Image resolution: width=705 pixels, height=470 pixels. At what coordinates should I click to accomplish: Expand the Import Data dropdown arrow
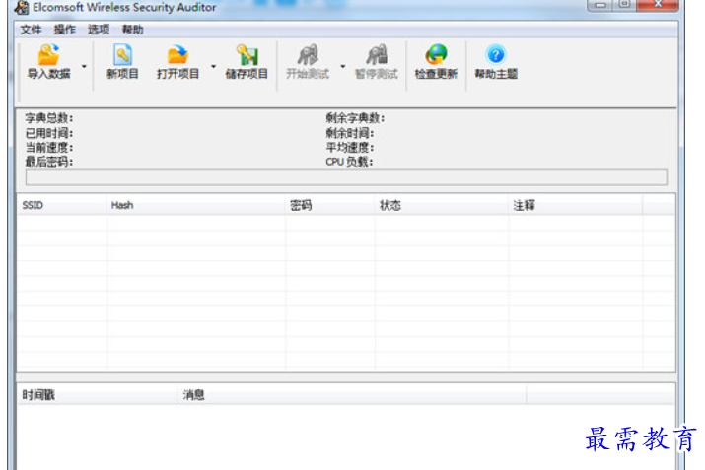[x=84, y=66]
